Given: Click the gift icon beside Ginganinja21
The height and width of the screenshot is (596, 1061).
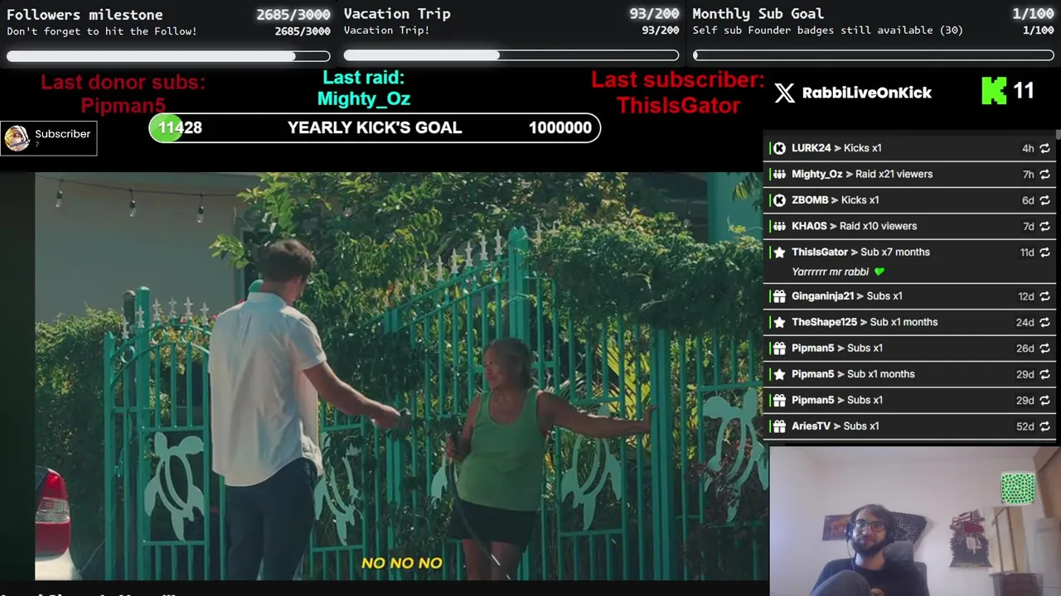Looking at the screenshot, I should (779, 296).
